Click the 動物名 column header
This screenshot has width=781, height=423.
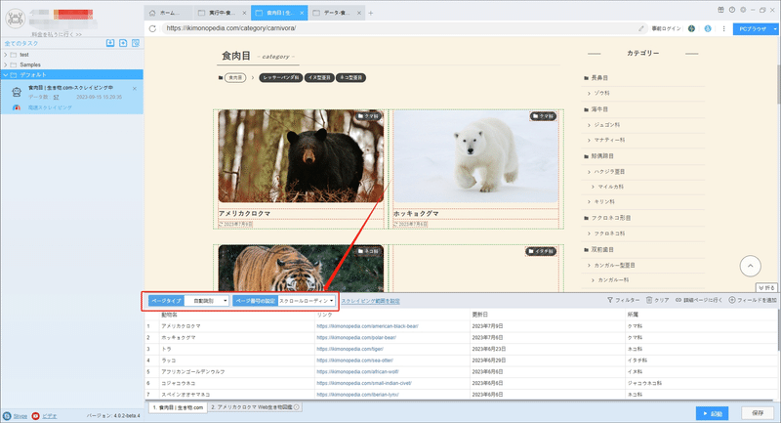[x=169, y=315]
